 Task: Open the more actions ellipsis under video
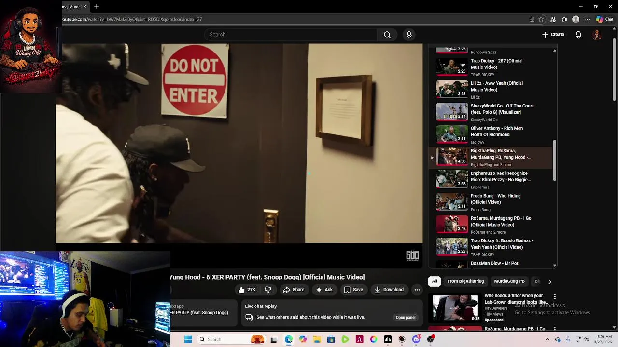coord(417,290)
